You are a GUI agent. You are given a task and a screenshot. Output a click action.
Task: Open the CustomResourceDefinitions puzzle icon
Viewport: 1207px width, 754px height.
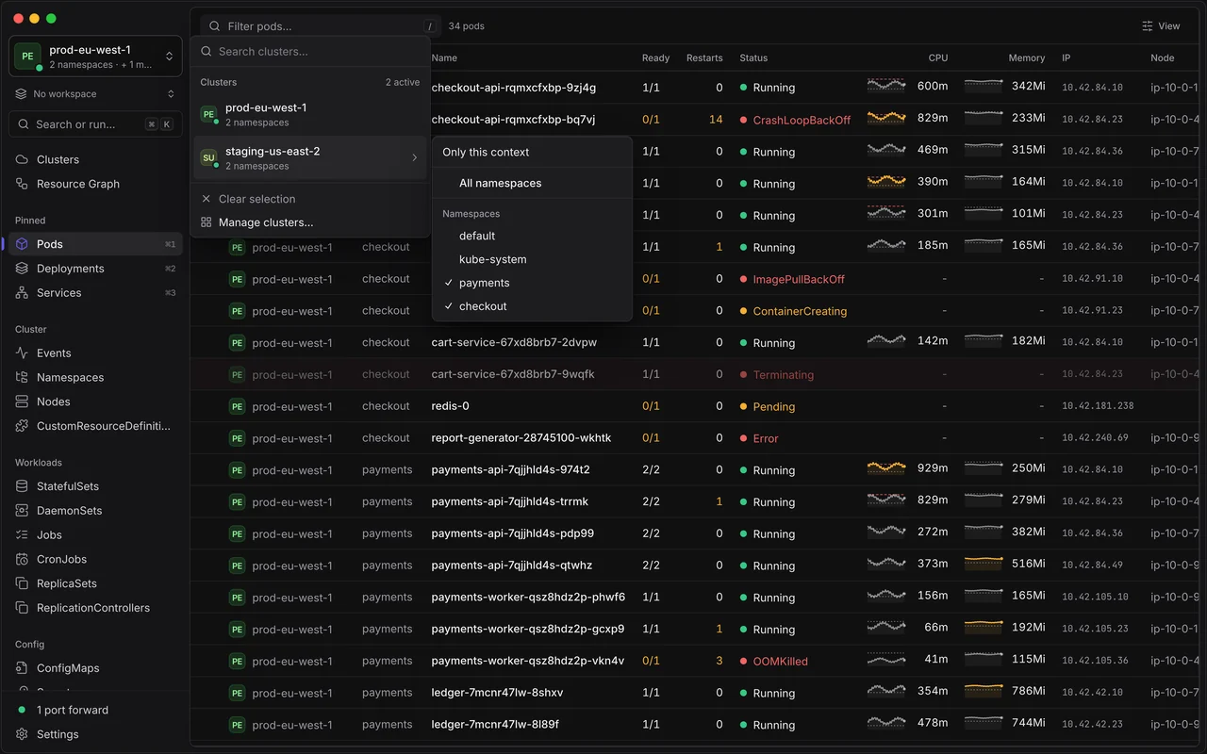[22, 426]
